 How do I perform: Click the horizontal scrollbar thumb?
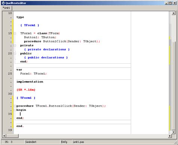(12, 136)
